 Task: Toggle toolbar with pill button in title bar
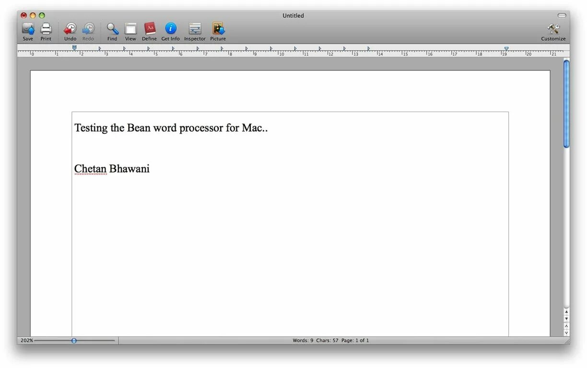(x=562, y=15)
